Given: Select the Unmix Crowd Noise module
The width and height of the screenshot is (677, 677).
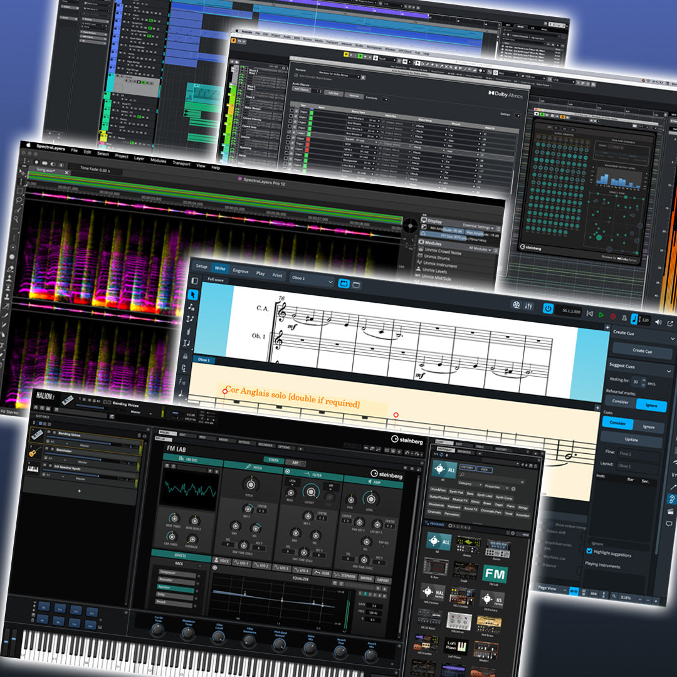Looking at the screenshot, I should tap(442, 251).
